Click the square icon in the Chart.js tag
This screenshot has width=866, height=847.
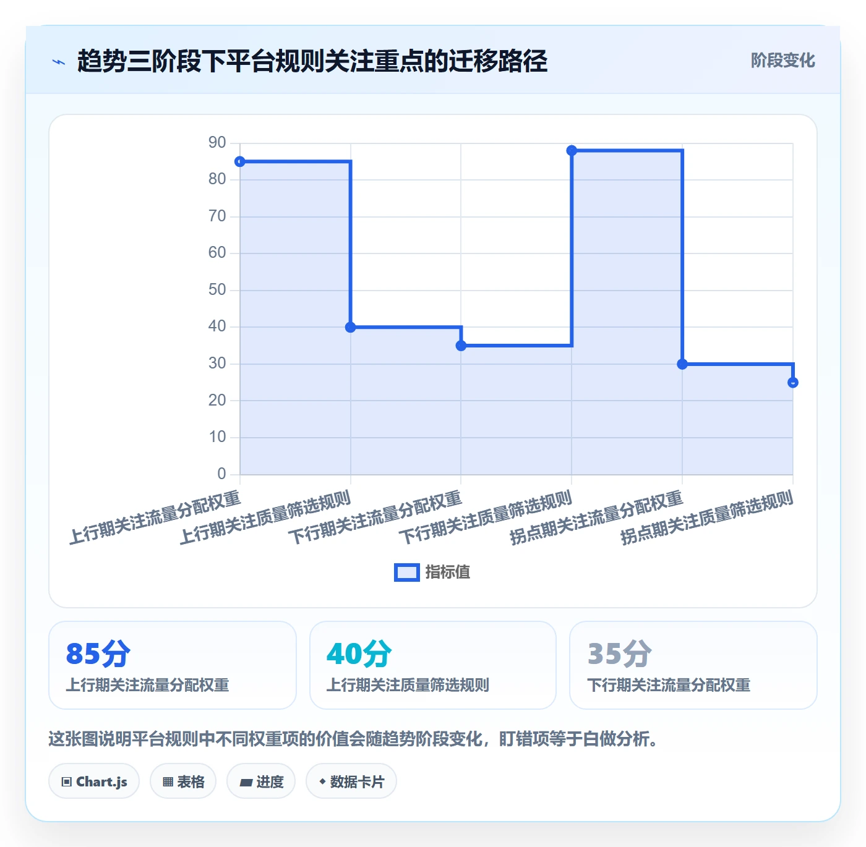(x=67, y=782)
